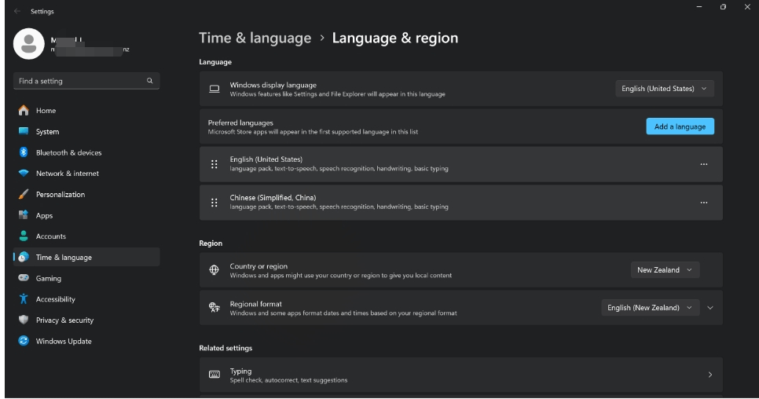Click the Privacy shield icon
Image resolution: width=759 pixels, height=399 pixels.
[x=24, y=320]
